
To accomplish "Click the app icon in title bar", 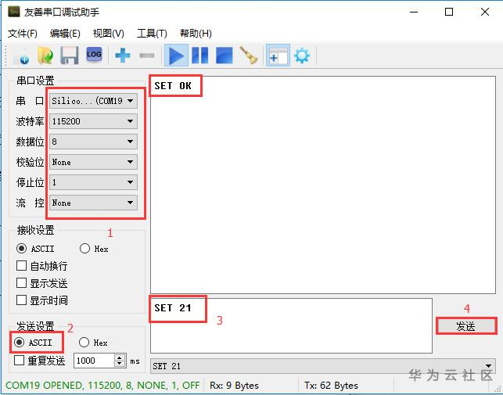I will (14, 12).
